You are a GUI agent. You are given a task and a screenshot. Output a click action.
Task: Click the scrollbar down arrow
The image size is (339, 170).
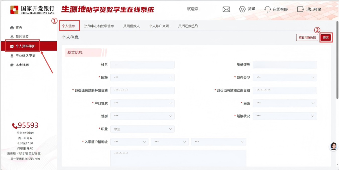coord(337,164)
